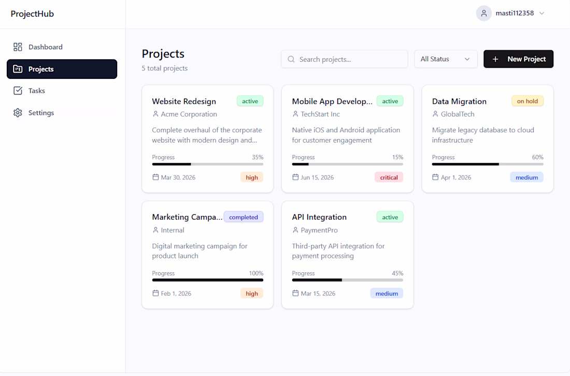Viewport: 570px width, 376px height.
Task: Click calendar icon on Website Redesign card
Action: coord(155,177)
